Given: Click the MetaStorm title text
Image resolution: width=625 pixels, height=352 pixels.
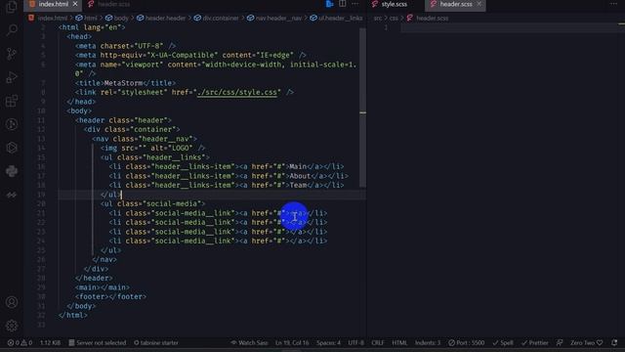Looking at the screenshot, I should click(x=124, y=83).
